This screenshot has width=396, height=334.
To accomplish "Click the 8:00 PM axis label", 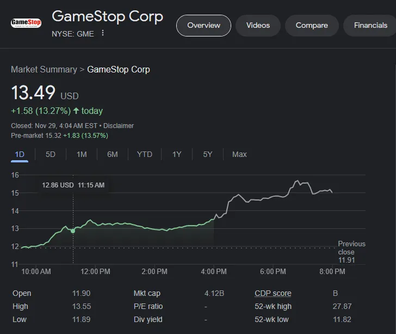I will 332,271.
